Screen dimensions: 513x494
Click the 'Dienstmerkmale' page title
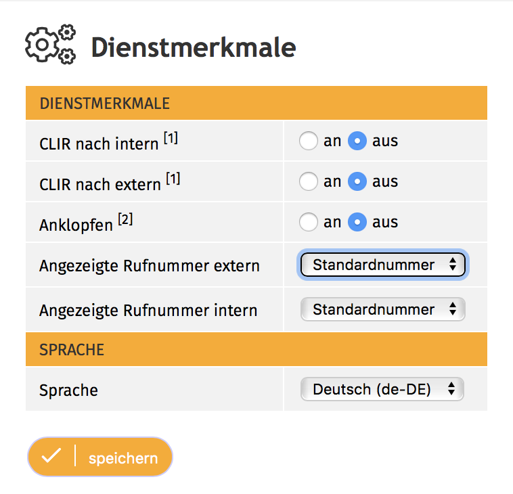coord(193,47)
